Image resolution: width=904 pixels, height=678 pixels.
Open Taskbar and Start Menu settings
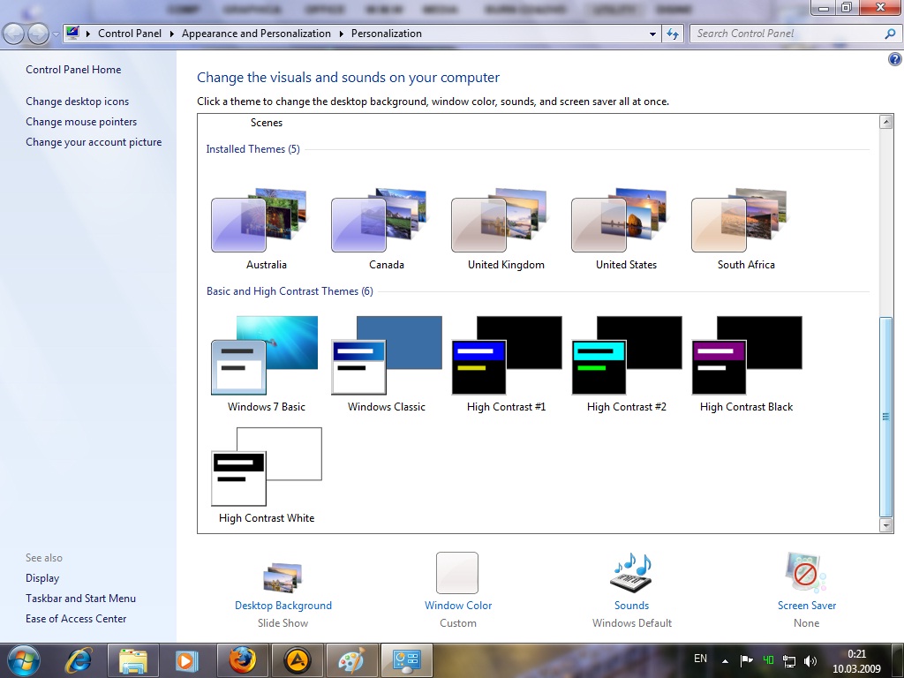click(80, 599)
